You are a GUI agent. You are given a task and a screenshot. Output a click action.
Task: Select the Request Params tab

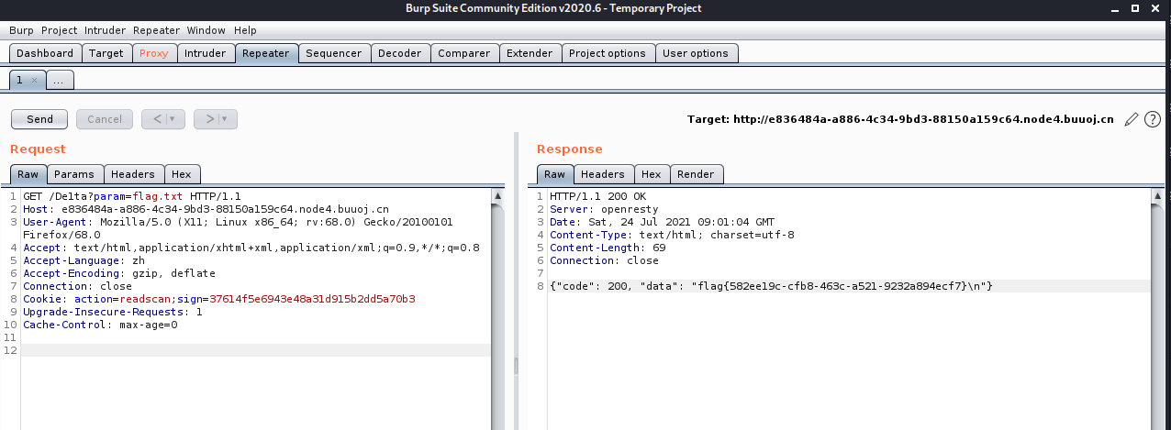74,174
